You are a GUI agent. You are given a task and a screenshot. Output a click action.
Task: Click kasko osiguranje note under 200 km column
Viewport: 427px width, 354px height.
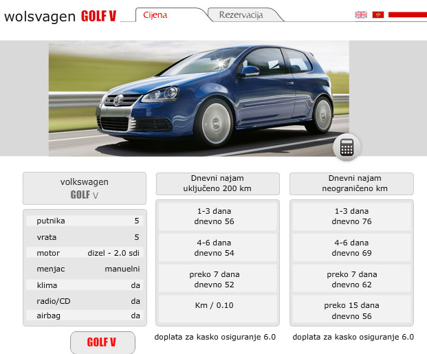tap(215, 337)
